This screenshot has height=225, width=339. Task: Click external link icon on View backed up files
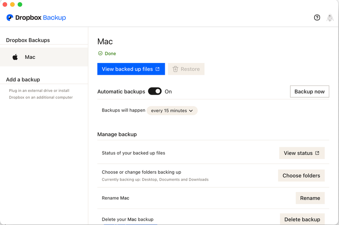(158, 69)
